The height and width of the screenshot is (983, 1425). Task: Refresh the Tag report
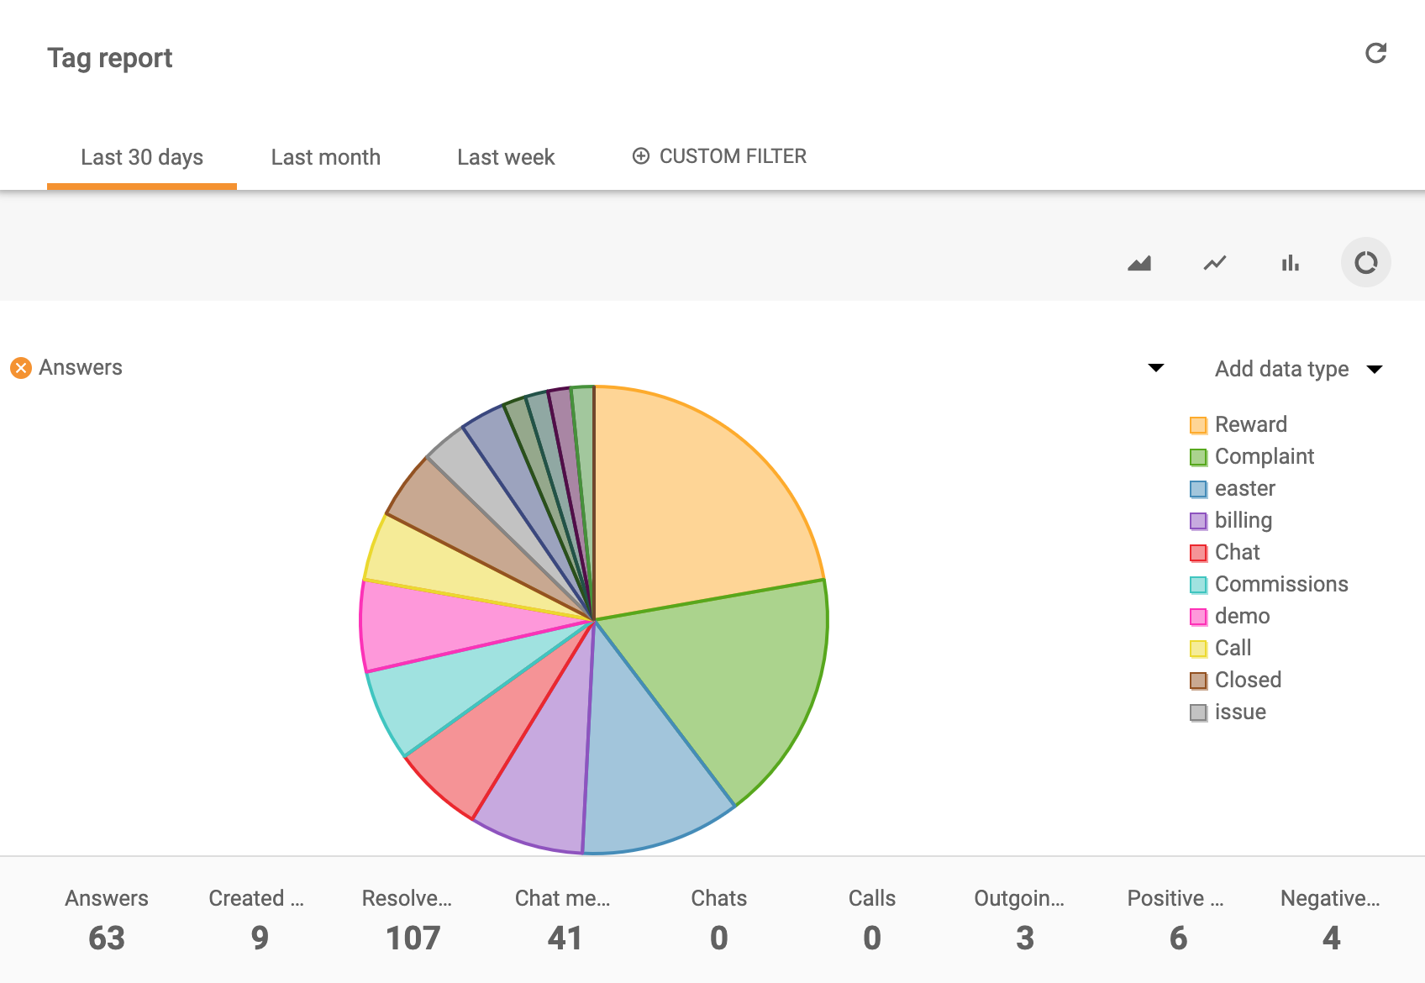click(1377, 53)
